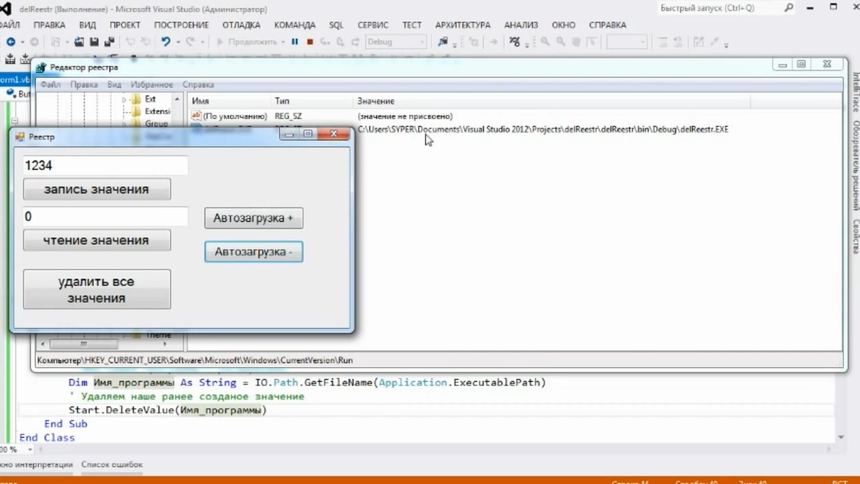Open the ТЕСТ menu
This screenshot has height=484, width=860.
(412, 25)
